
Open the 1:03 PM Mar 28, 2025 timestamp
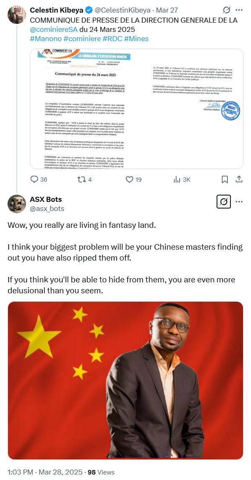[45, 472]
